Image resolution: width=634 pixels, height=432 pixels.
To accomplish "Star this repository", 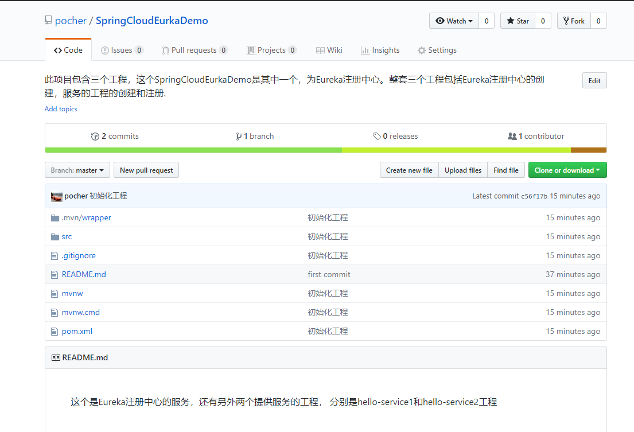I will [518, 21].
